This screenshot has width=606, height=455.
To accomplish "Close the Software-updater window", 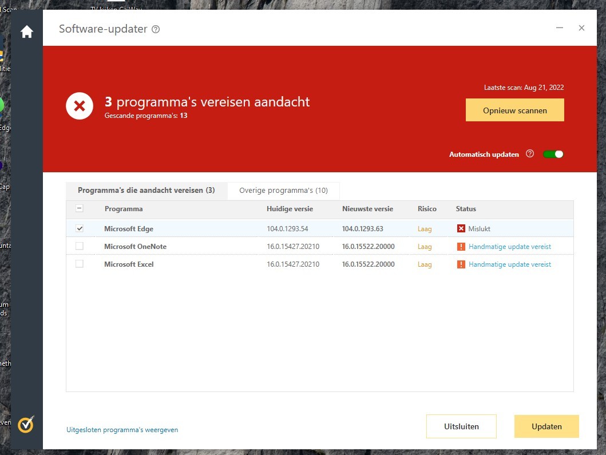I will (x=581, y=28).
